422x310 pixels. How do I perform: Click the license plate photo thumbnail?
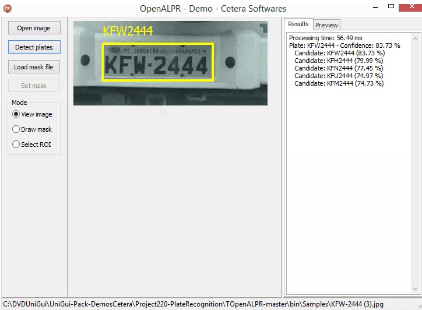point(170,64)
